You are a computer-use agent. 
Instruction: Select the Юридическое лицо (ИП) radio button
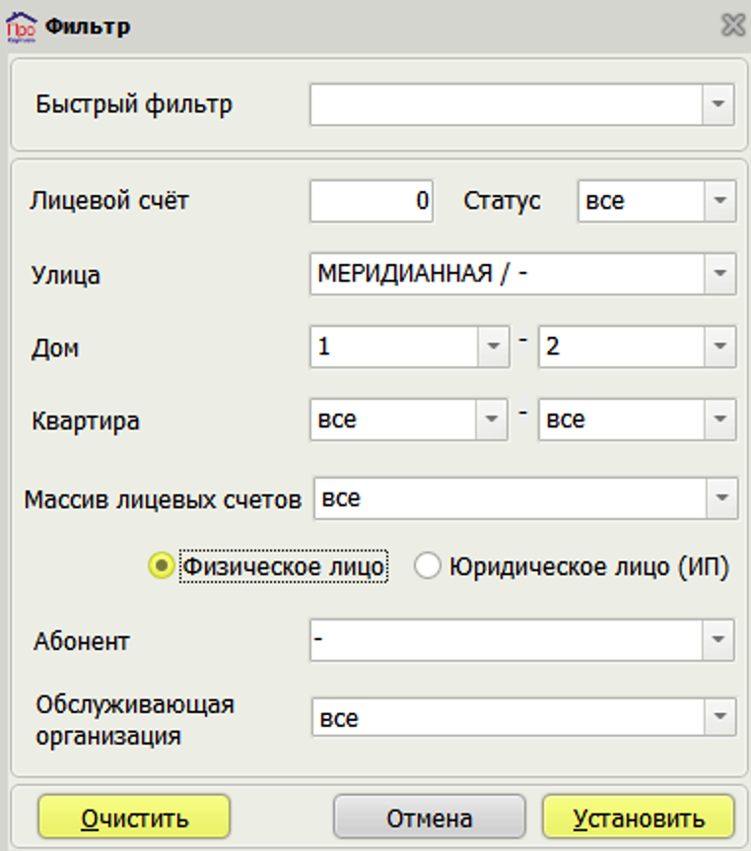pos(427,566)
